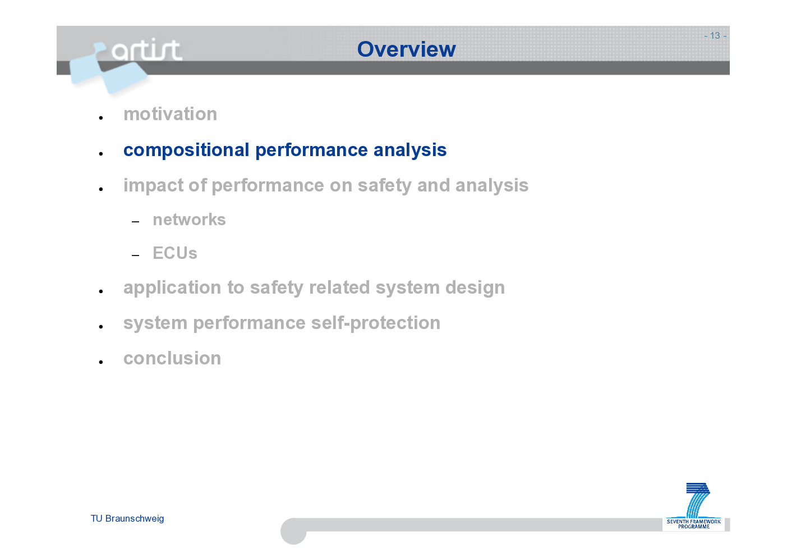This screenshot has height=557, width=787.
Task: Click the bullet dot before conclusion
Action: click(101, 362)
